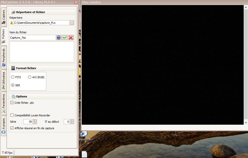
Task: Click the browse button next to Répertoire path
Action: [x=72, y=23]
